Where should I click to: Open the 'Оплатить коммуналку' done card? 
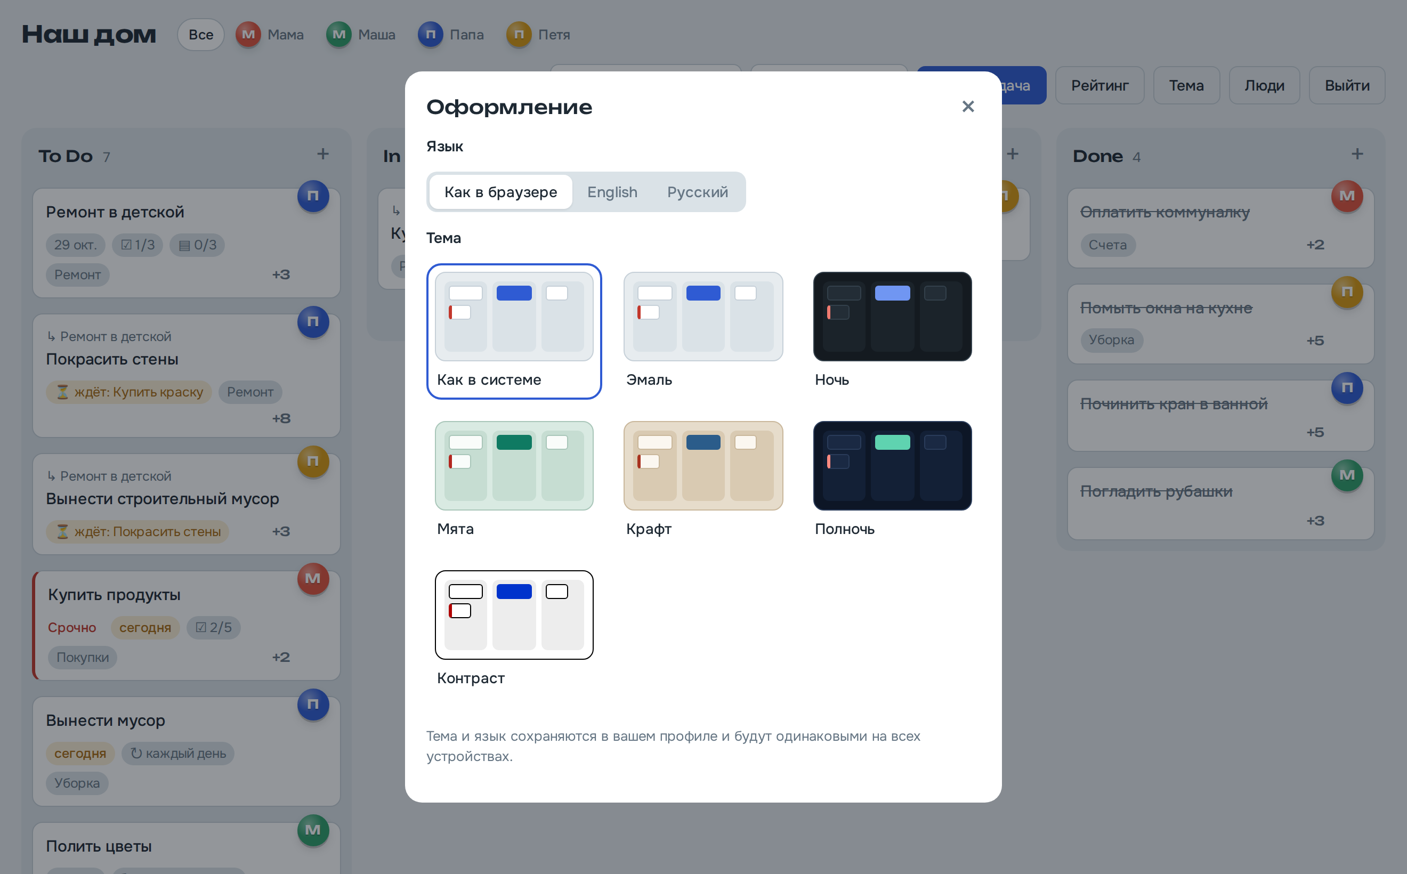[1220, 228]
